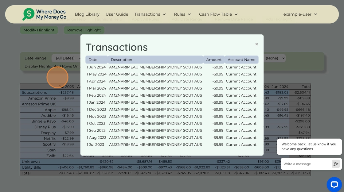The height and width of the screenshot is (192, 344).
Task: Open the chat widget bubble icon
Action: 334,184
